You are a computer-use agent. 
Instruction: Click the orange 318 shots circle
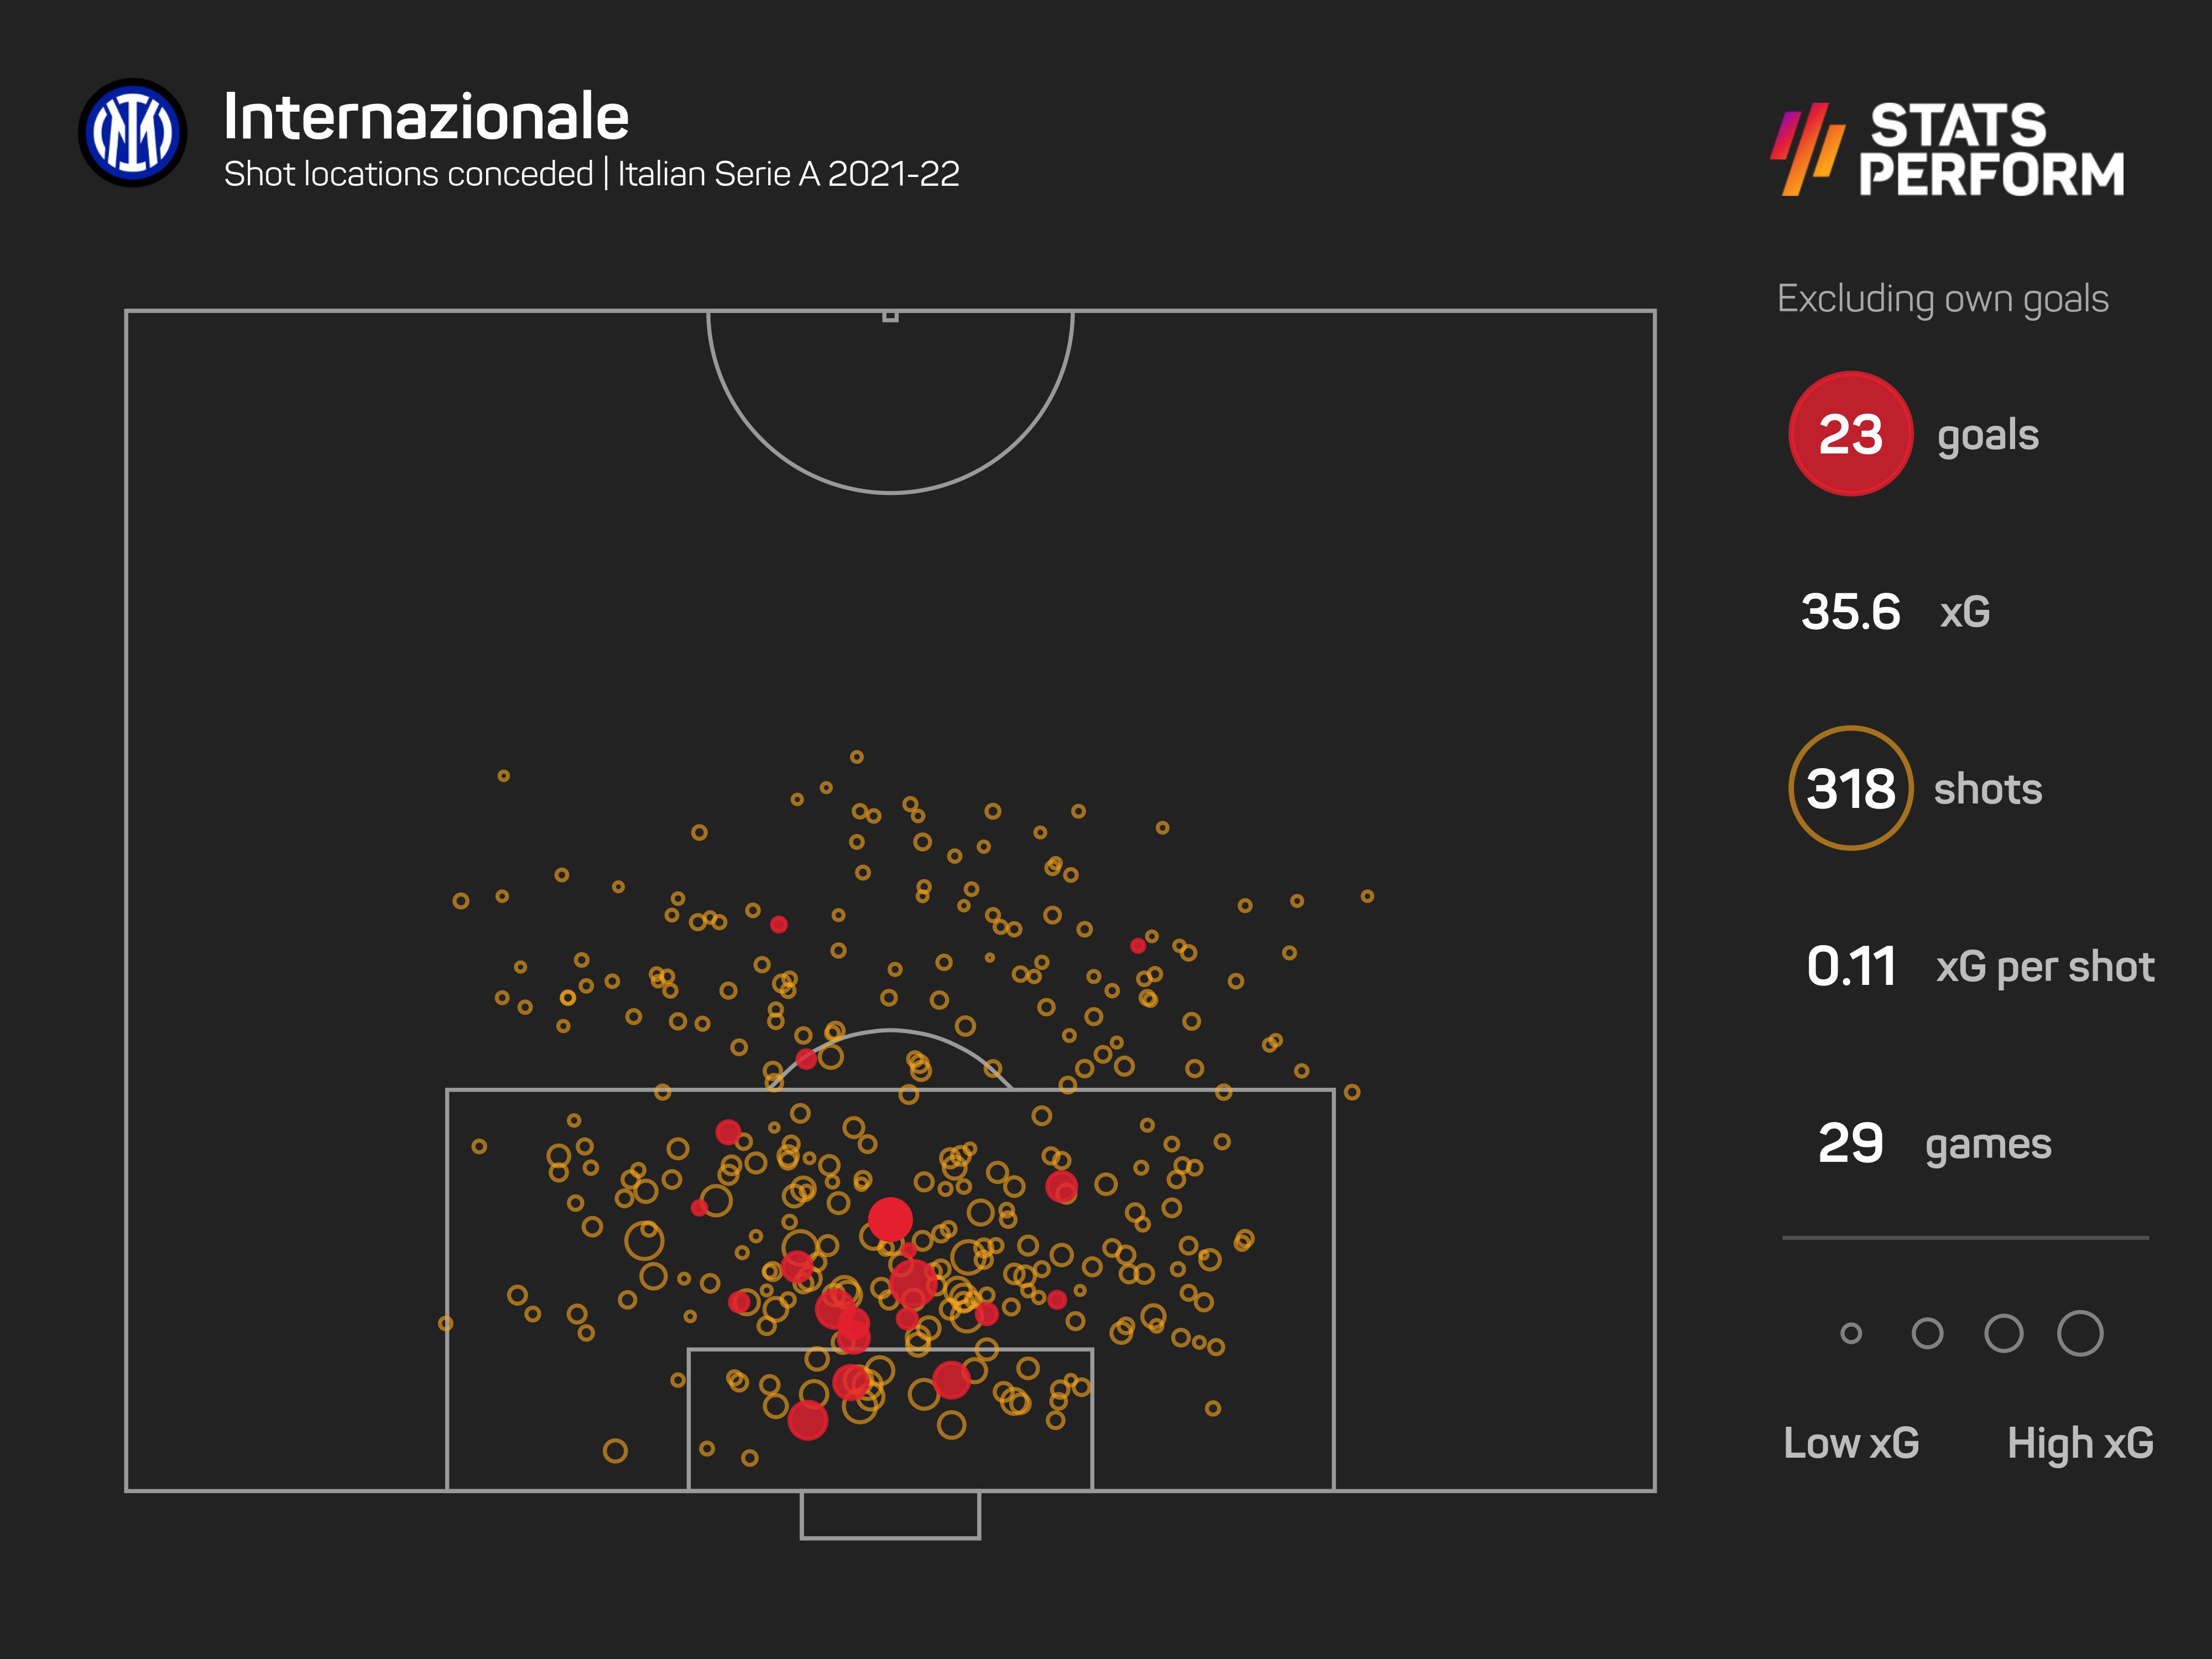point(1850,788)
